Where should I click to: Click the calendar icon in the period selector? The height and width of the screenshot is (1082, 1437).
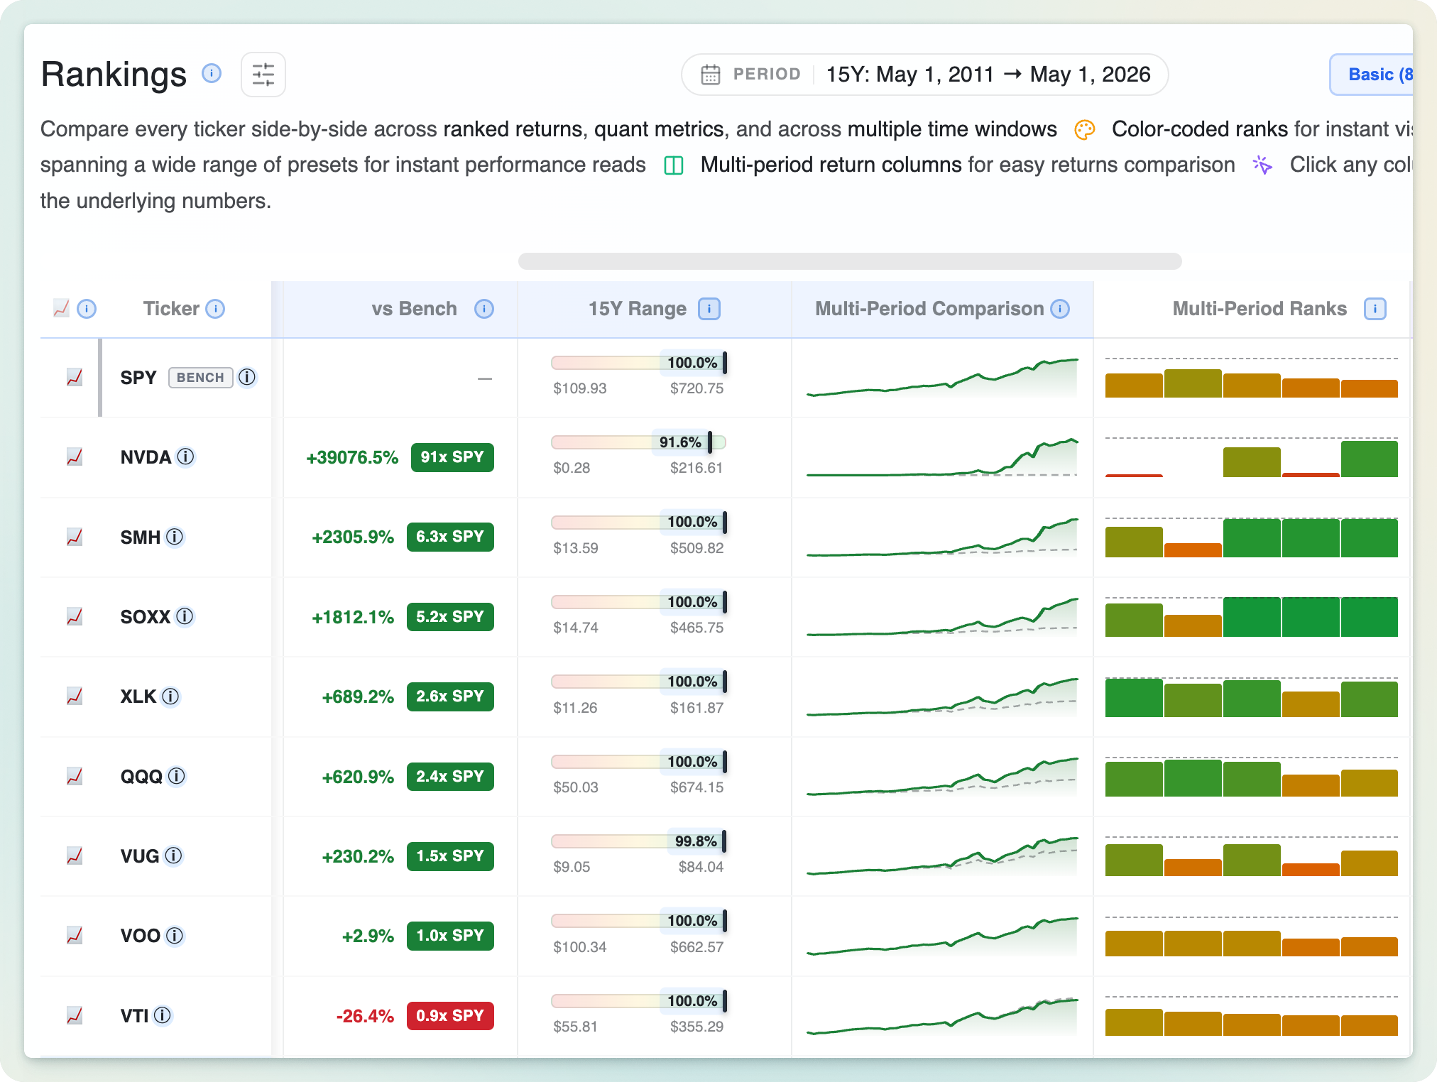[711, 75]
